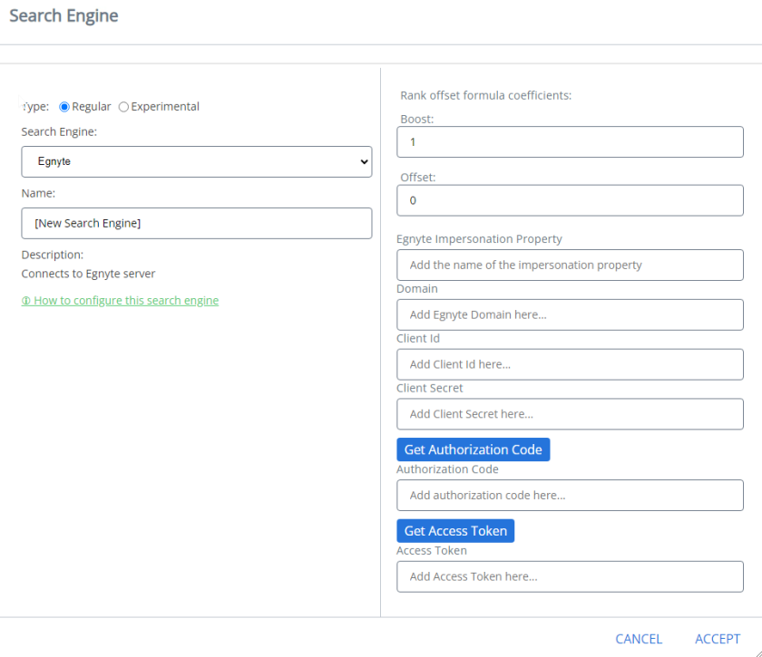Click the Client Secret input field
This screenshot has width=762, height=657.
pos(570,414)
